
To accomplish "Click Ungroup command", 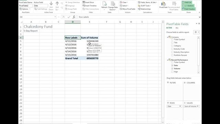I will coord(70,6).
